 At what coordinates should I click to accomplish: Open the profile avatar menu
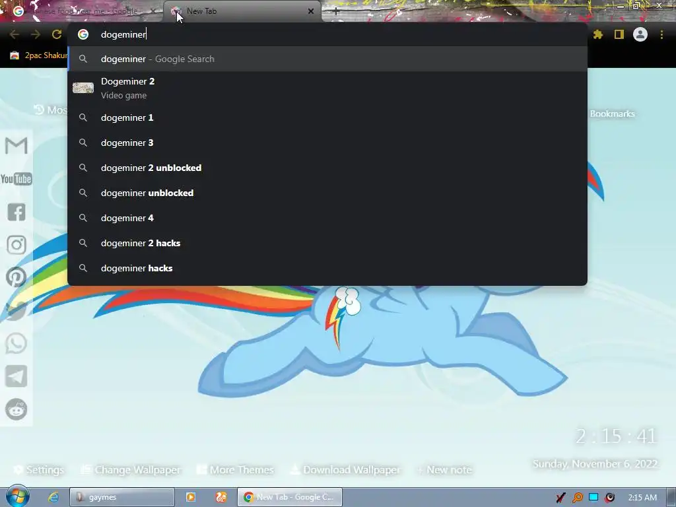pos(640,34)
